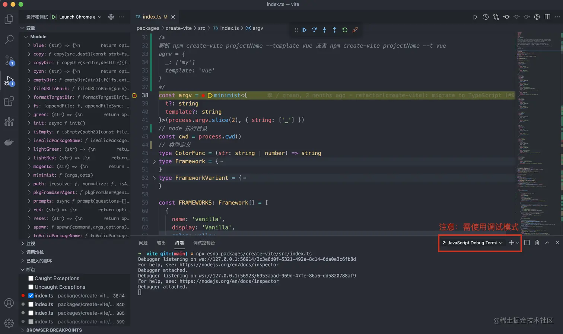Image resolution: width=563 pixels, height=334 pixels.
Task: Click Continue in the debug toolbar
Action: click(x=304, y=30)
